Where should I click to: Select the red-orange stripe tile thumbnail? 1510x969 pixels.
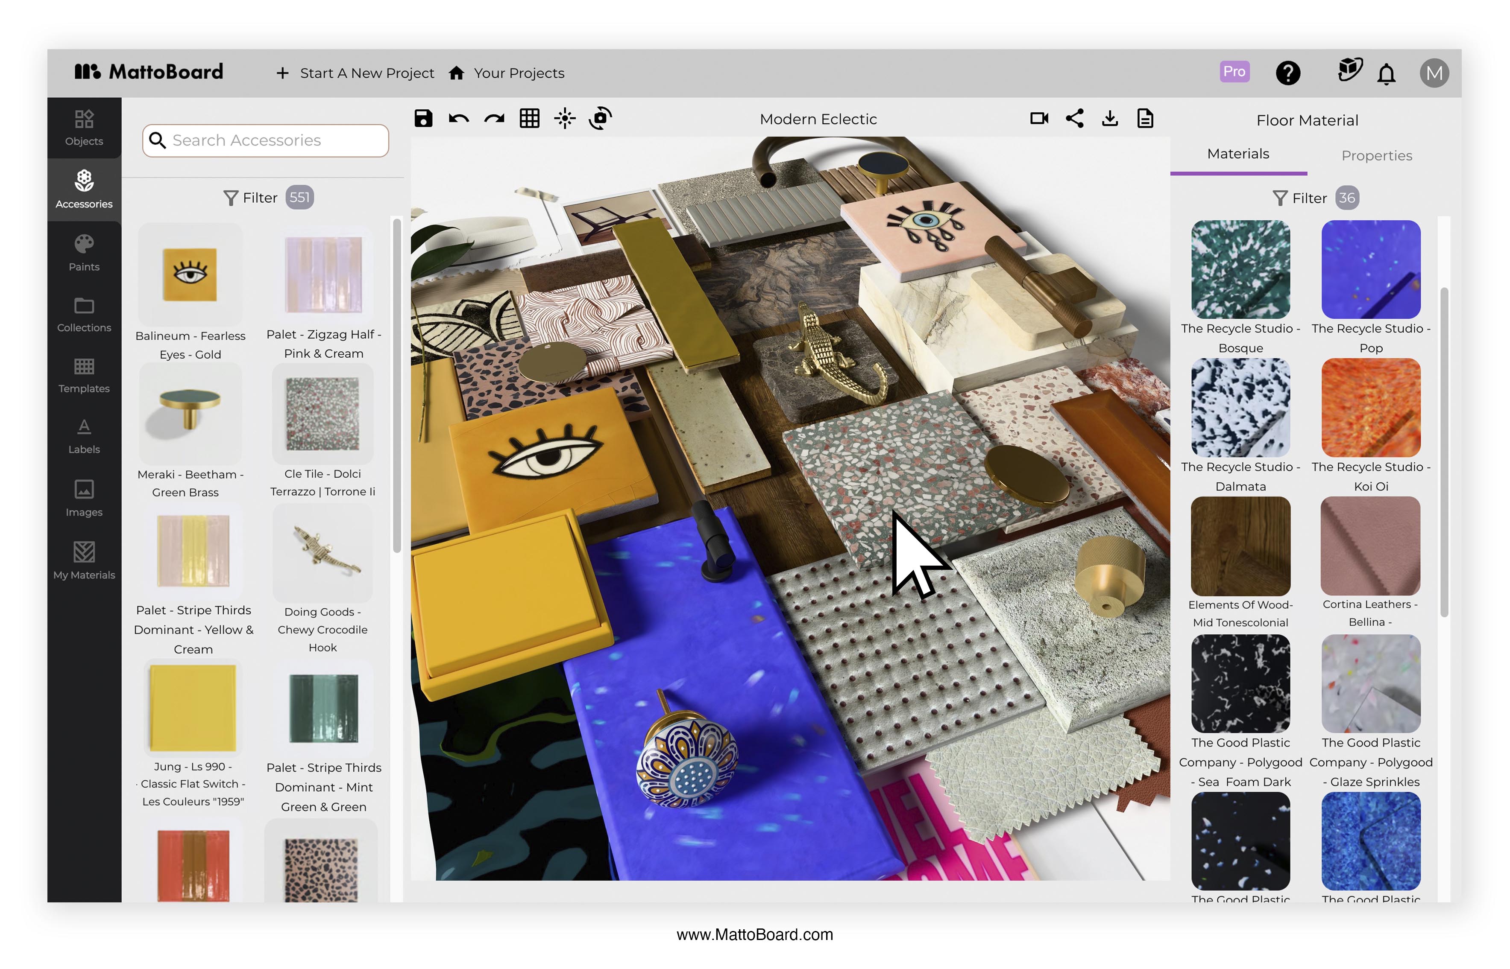[194, 865]
